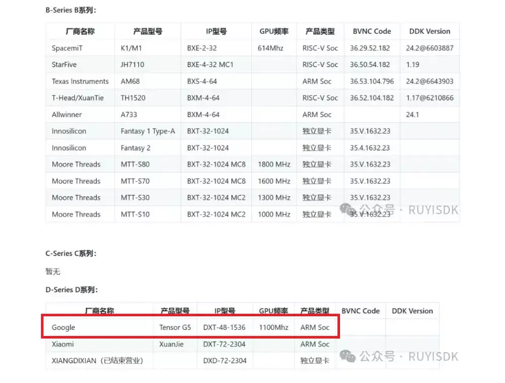Select the "DXT-48-1536" IP model cell
505x383 pixels.
(x=224, y=327)
